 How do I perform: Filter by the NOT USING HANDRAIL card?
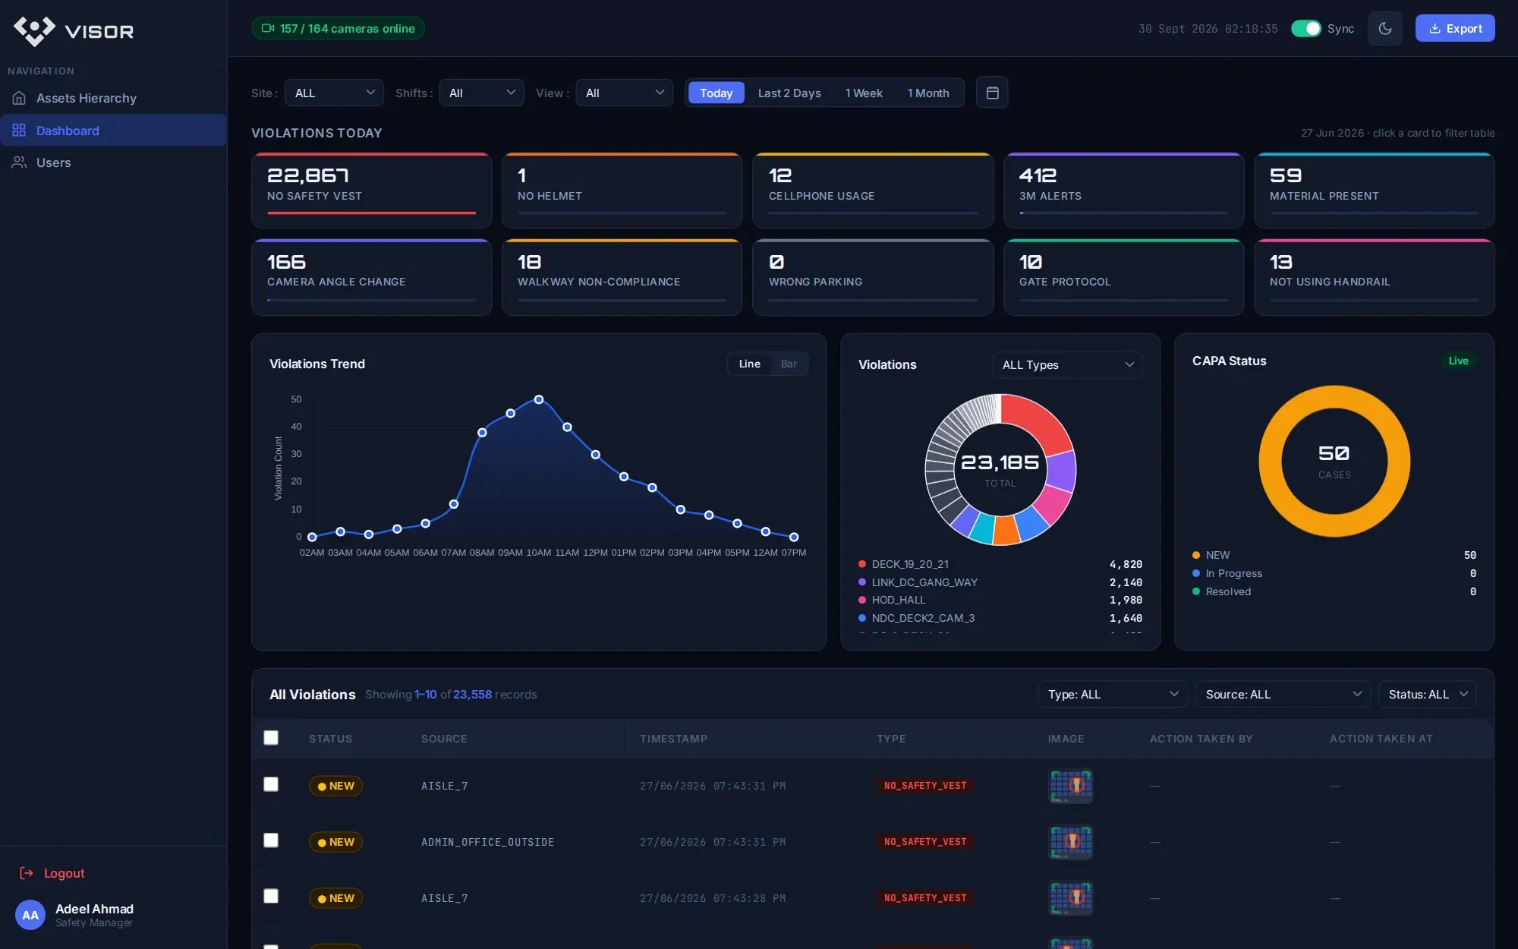click(1374, 277)
